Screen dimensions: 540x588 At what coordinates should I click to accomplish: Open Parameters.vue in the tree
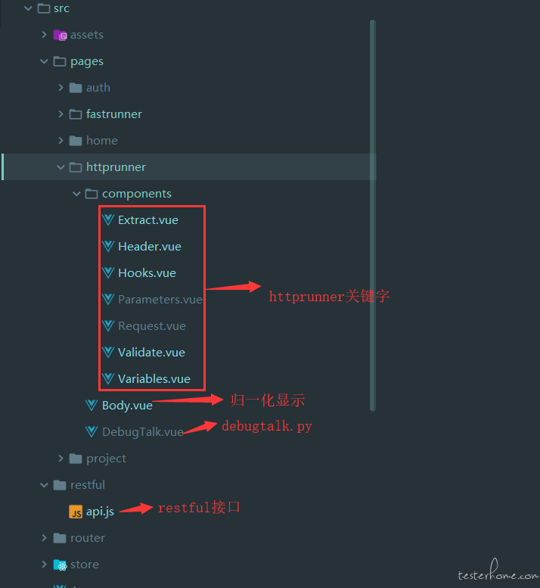pos(160,299)
